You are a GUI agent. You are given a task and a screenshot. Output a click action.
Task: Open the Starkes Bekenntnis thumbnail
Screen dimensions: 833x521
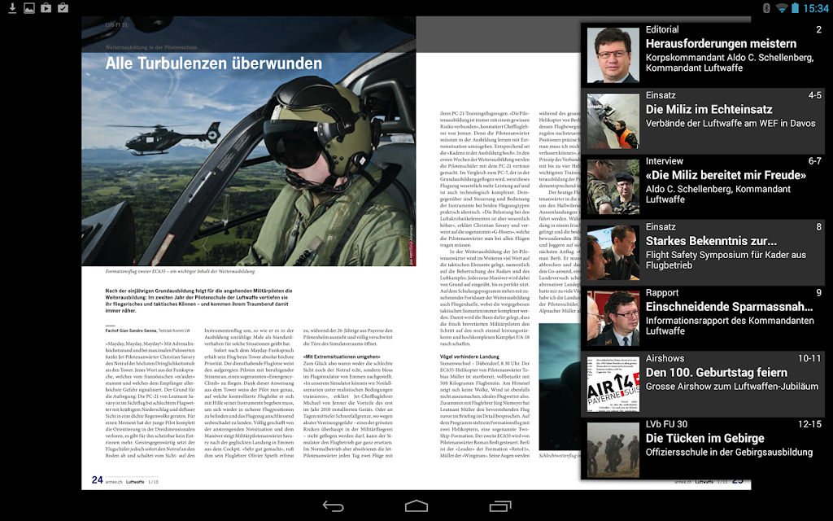pos(613,253)
